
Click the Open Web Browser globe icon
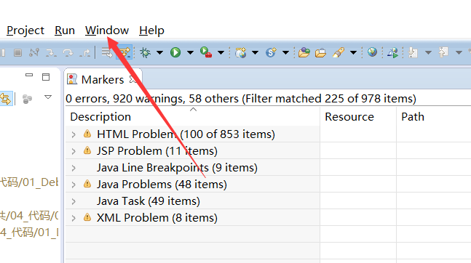click(x=372, y=52)
